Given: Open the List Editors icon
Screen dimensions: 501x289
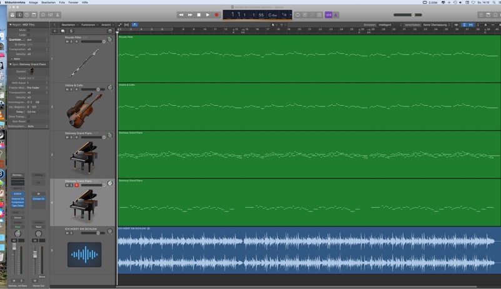Looking at the screenshot, I should pyautogui.click(x=481, y=15).
